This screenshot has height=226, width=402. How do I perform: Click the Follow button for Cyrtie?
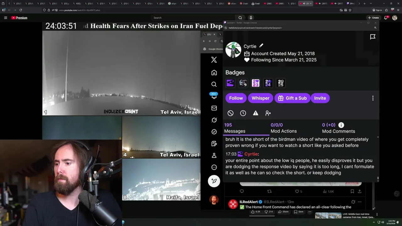pyautogui.click(x=236, y=98)
